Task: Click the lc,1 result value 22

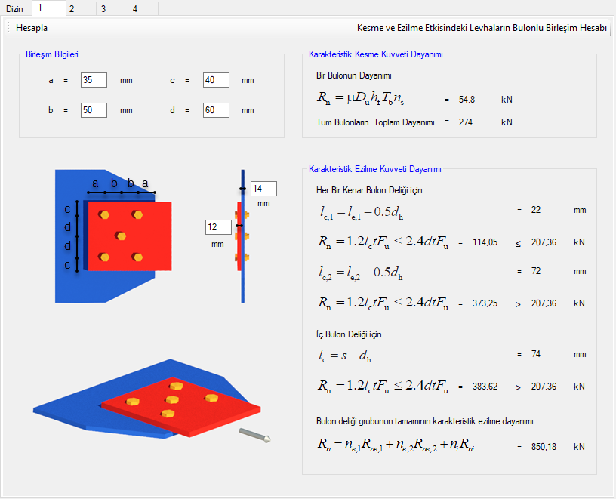Action: click(x=536, y=210)
